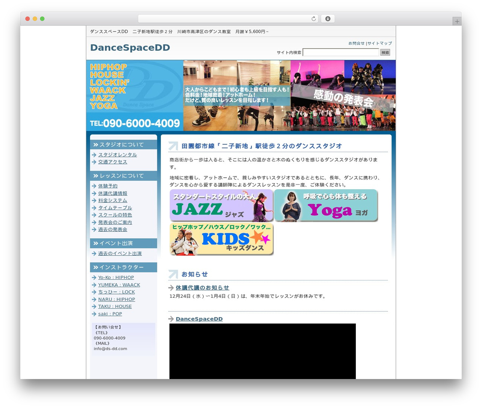Open 過去の発表会 sidebar link
This screenshot has height=408, width=482.
113,229
